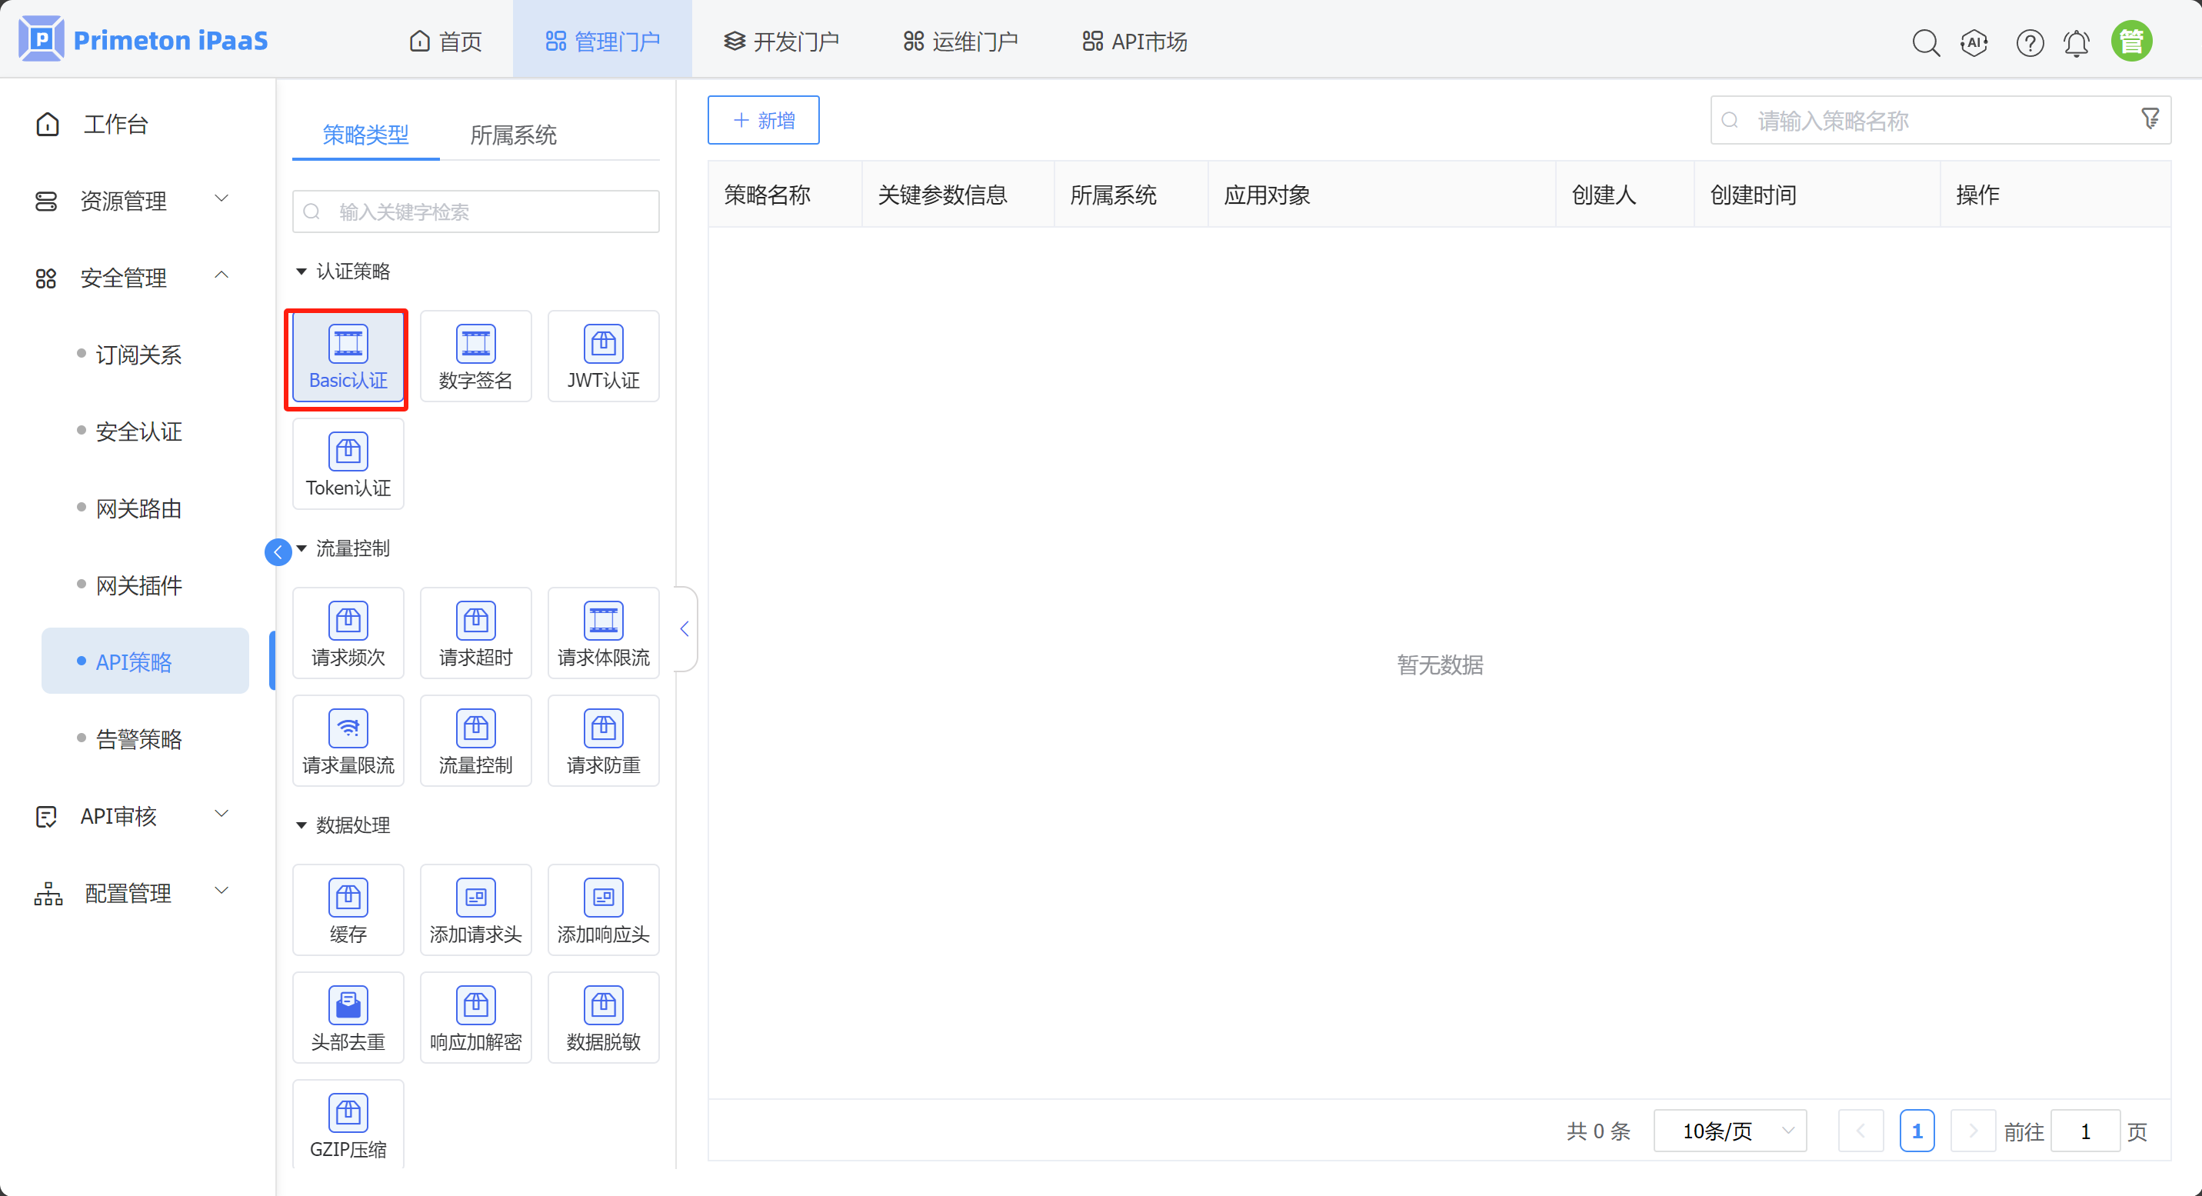Select the JWT认证 policy icon
The height and width of the screenshot is (1196, 2202).
(603, 356)
